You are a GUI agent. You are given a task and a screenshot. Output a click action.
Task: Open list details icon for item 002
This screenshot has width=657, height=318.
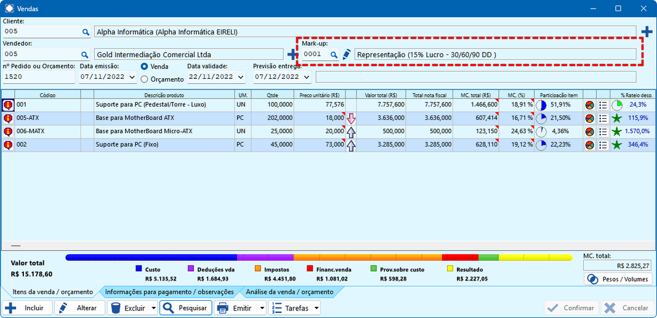coord(603,145)
